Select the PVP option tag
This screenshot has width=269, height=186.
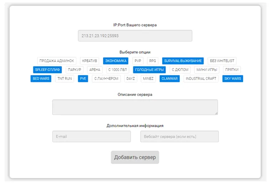[x=138, y=61]
